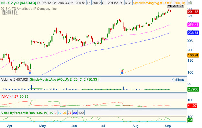
Task: Click the volume value 2,457,621
Action: [x=21, y=79]
